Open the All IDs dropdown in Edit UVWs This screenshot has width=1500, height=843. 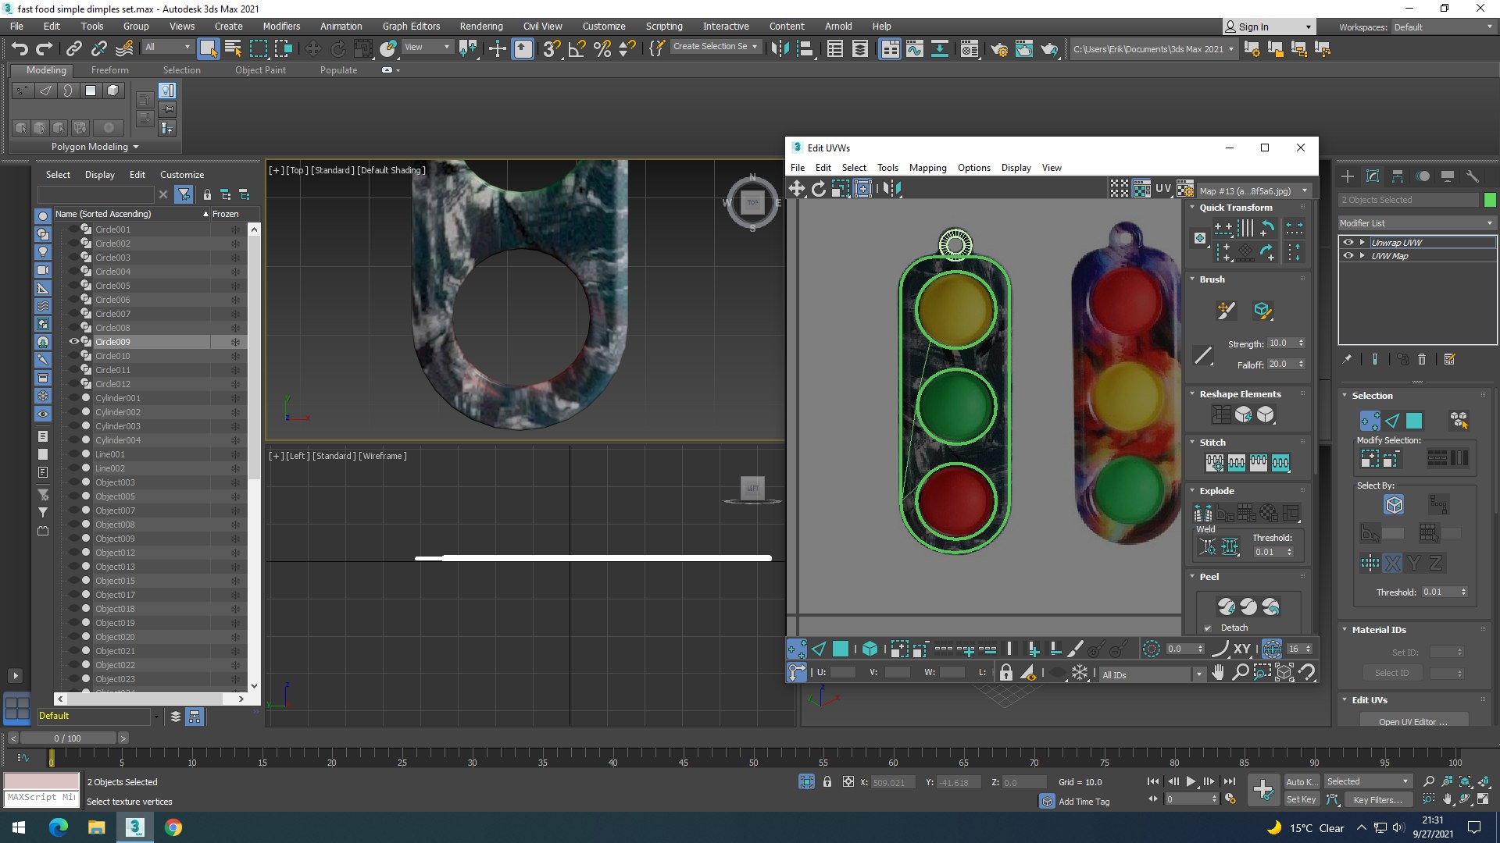click(1152, 674)
